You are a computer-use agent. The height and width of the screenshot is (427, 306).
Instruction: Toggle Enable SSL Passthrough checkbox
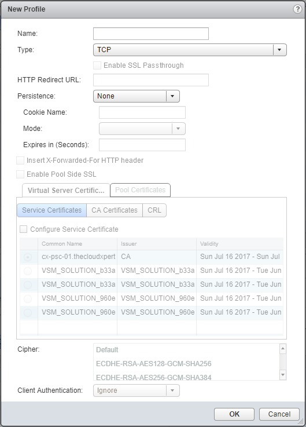(97, 65)
